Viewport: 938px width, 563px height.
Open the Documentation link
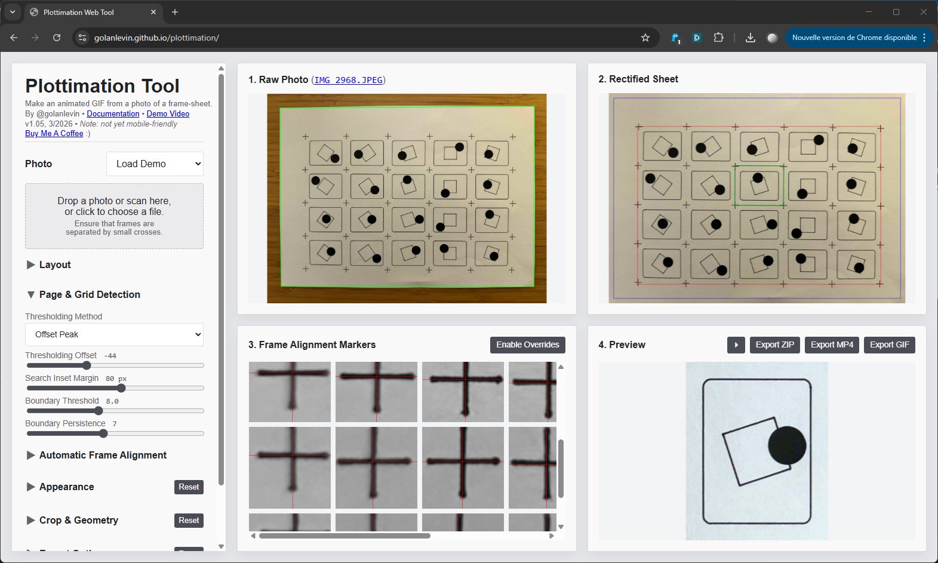[x=113, y=114]
